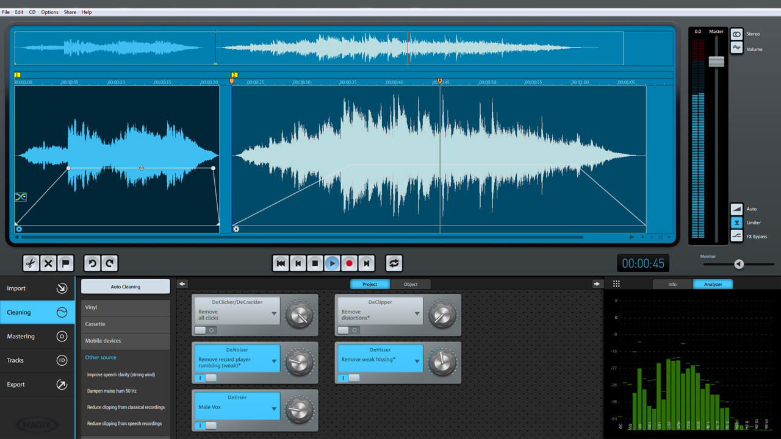
Task: Click the crossfade icon on first object
Action: click(21, 197)
